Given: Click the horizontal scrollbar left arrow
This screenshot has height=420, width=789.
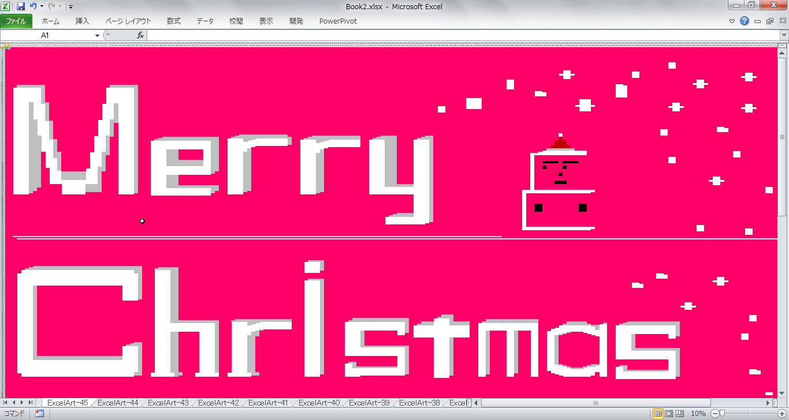Looking at the screenshot, I should pos(477,403).
